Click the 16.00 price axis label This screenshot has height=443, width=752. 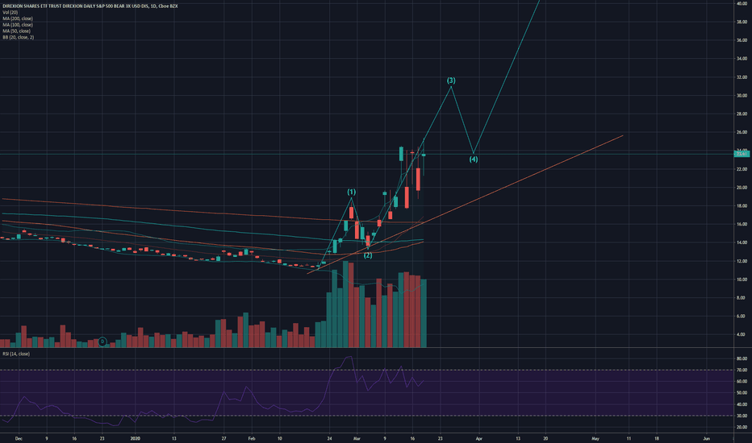coord(742,224)
